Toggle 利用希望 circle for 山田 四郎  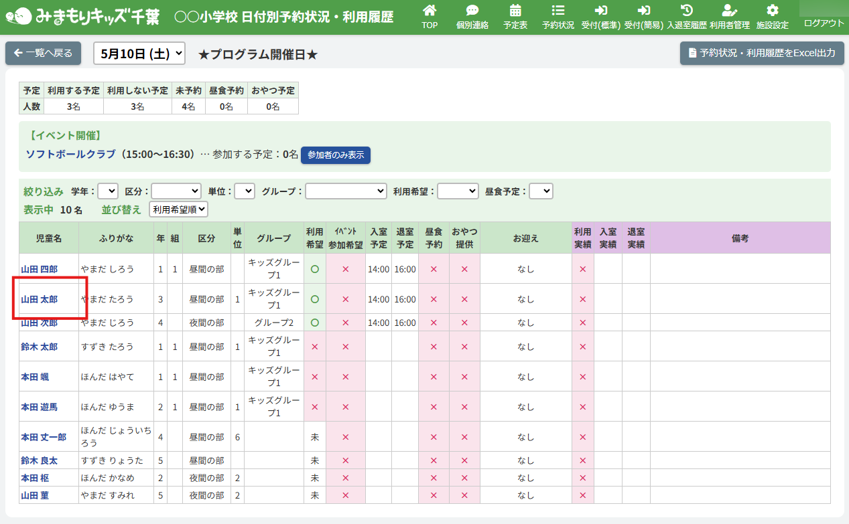tap(314, 269)
